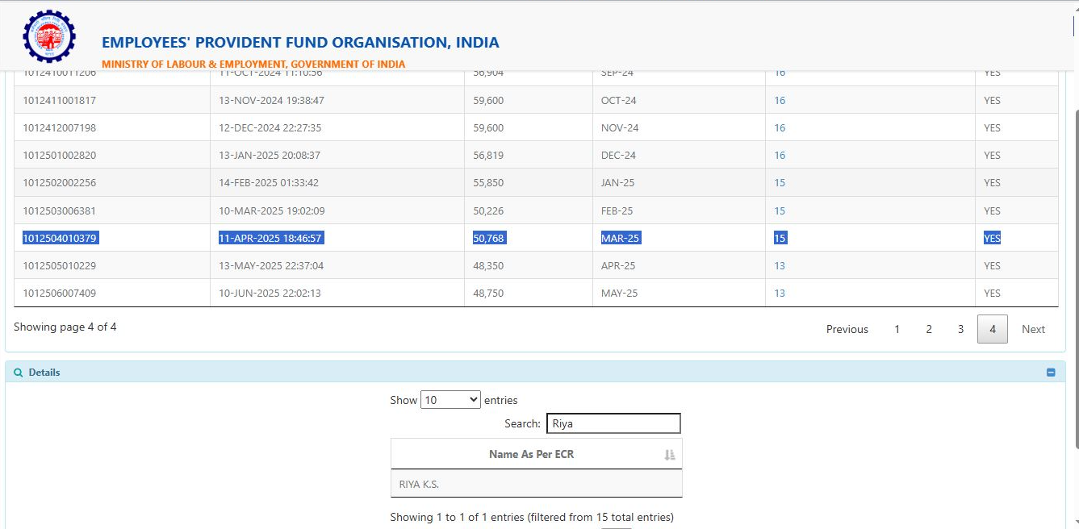Screen dimensions: 1079x529
Task: Click amount 56,819
Action: [488, 156]
